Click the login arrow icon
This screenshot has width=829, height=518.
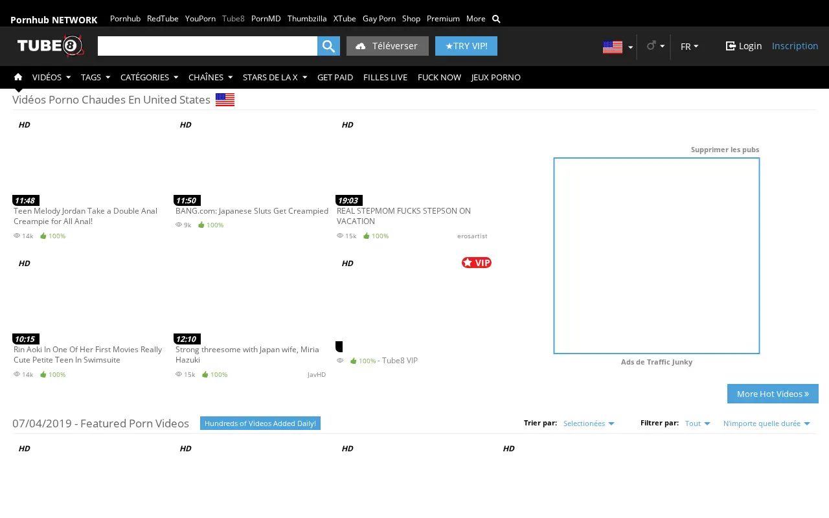tap(731, 46)
